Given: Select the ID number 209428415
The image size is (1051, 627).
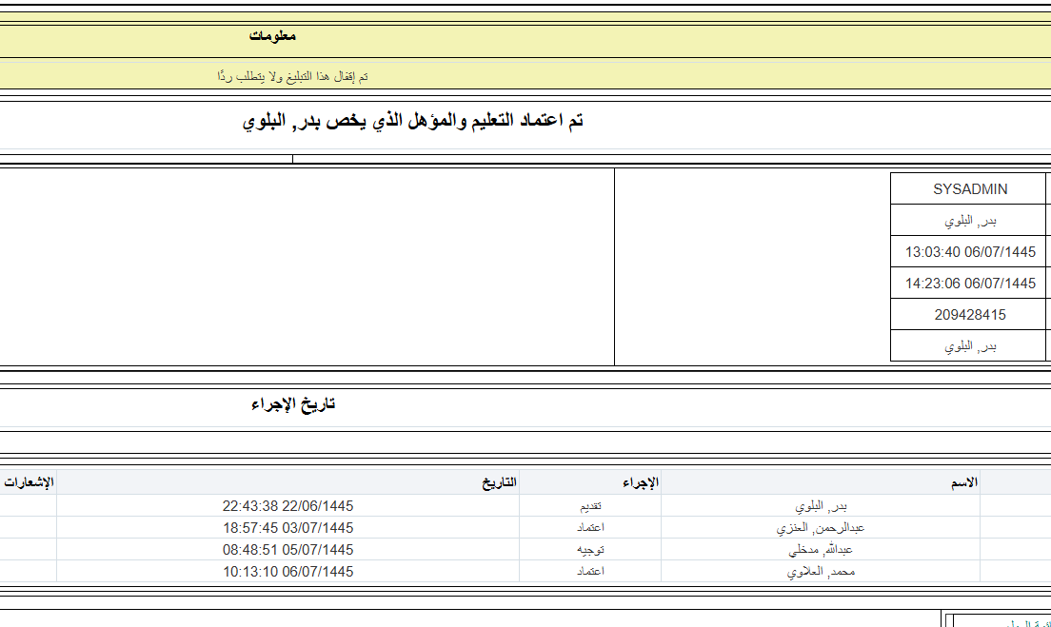Looking at the screenshot, I should (x=970, y=315).
